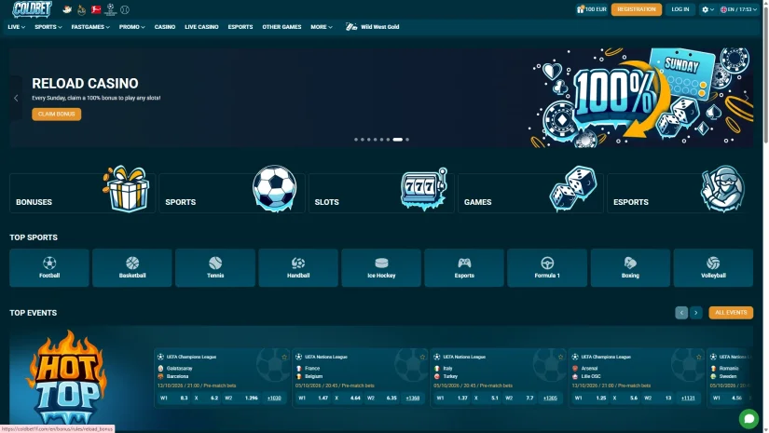Bet W2 1.296 on Barcelona

point(241,399)
